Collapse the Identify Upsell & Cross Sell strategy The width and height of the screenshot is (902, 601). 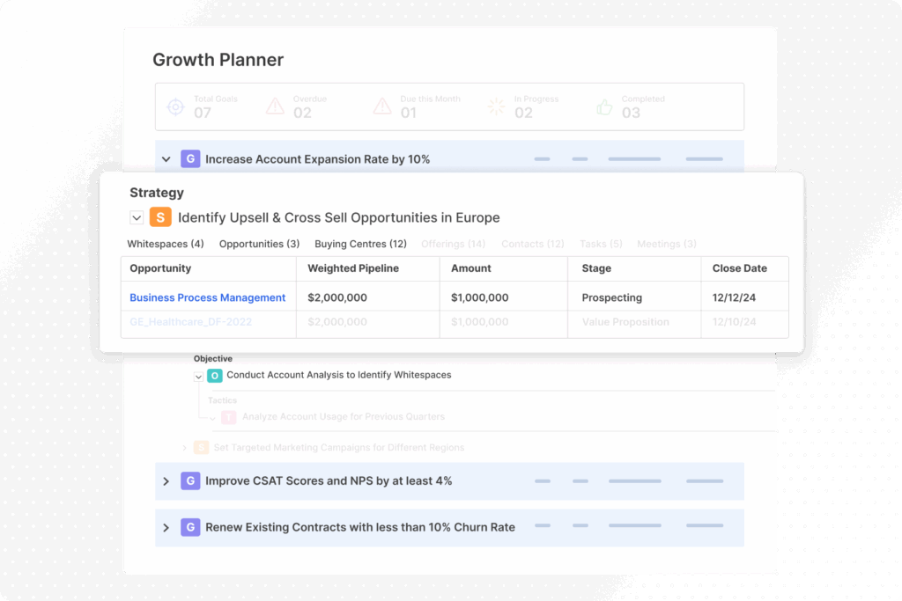137,217
